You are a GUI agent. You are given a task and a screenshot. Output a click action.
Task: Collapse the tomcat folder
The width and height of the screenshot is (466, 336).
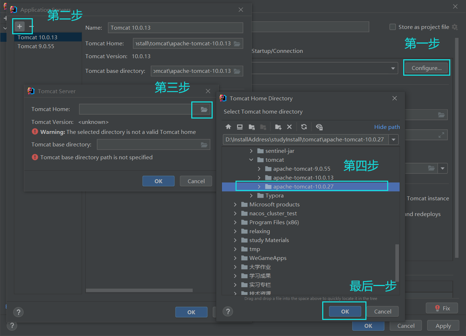(x=251, y=160)
